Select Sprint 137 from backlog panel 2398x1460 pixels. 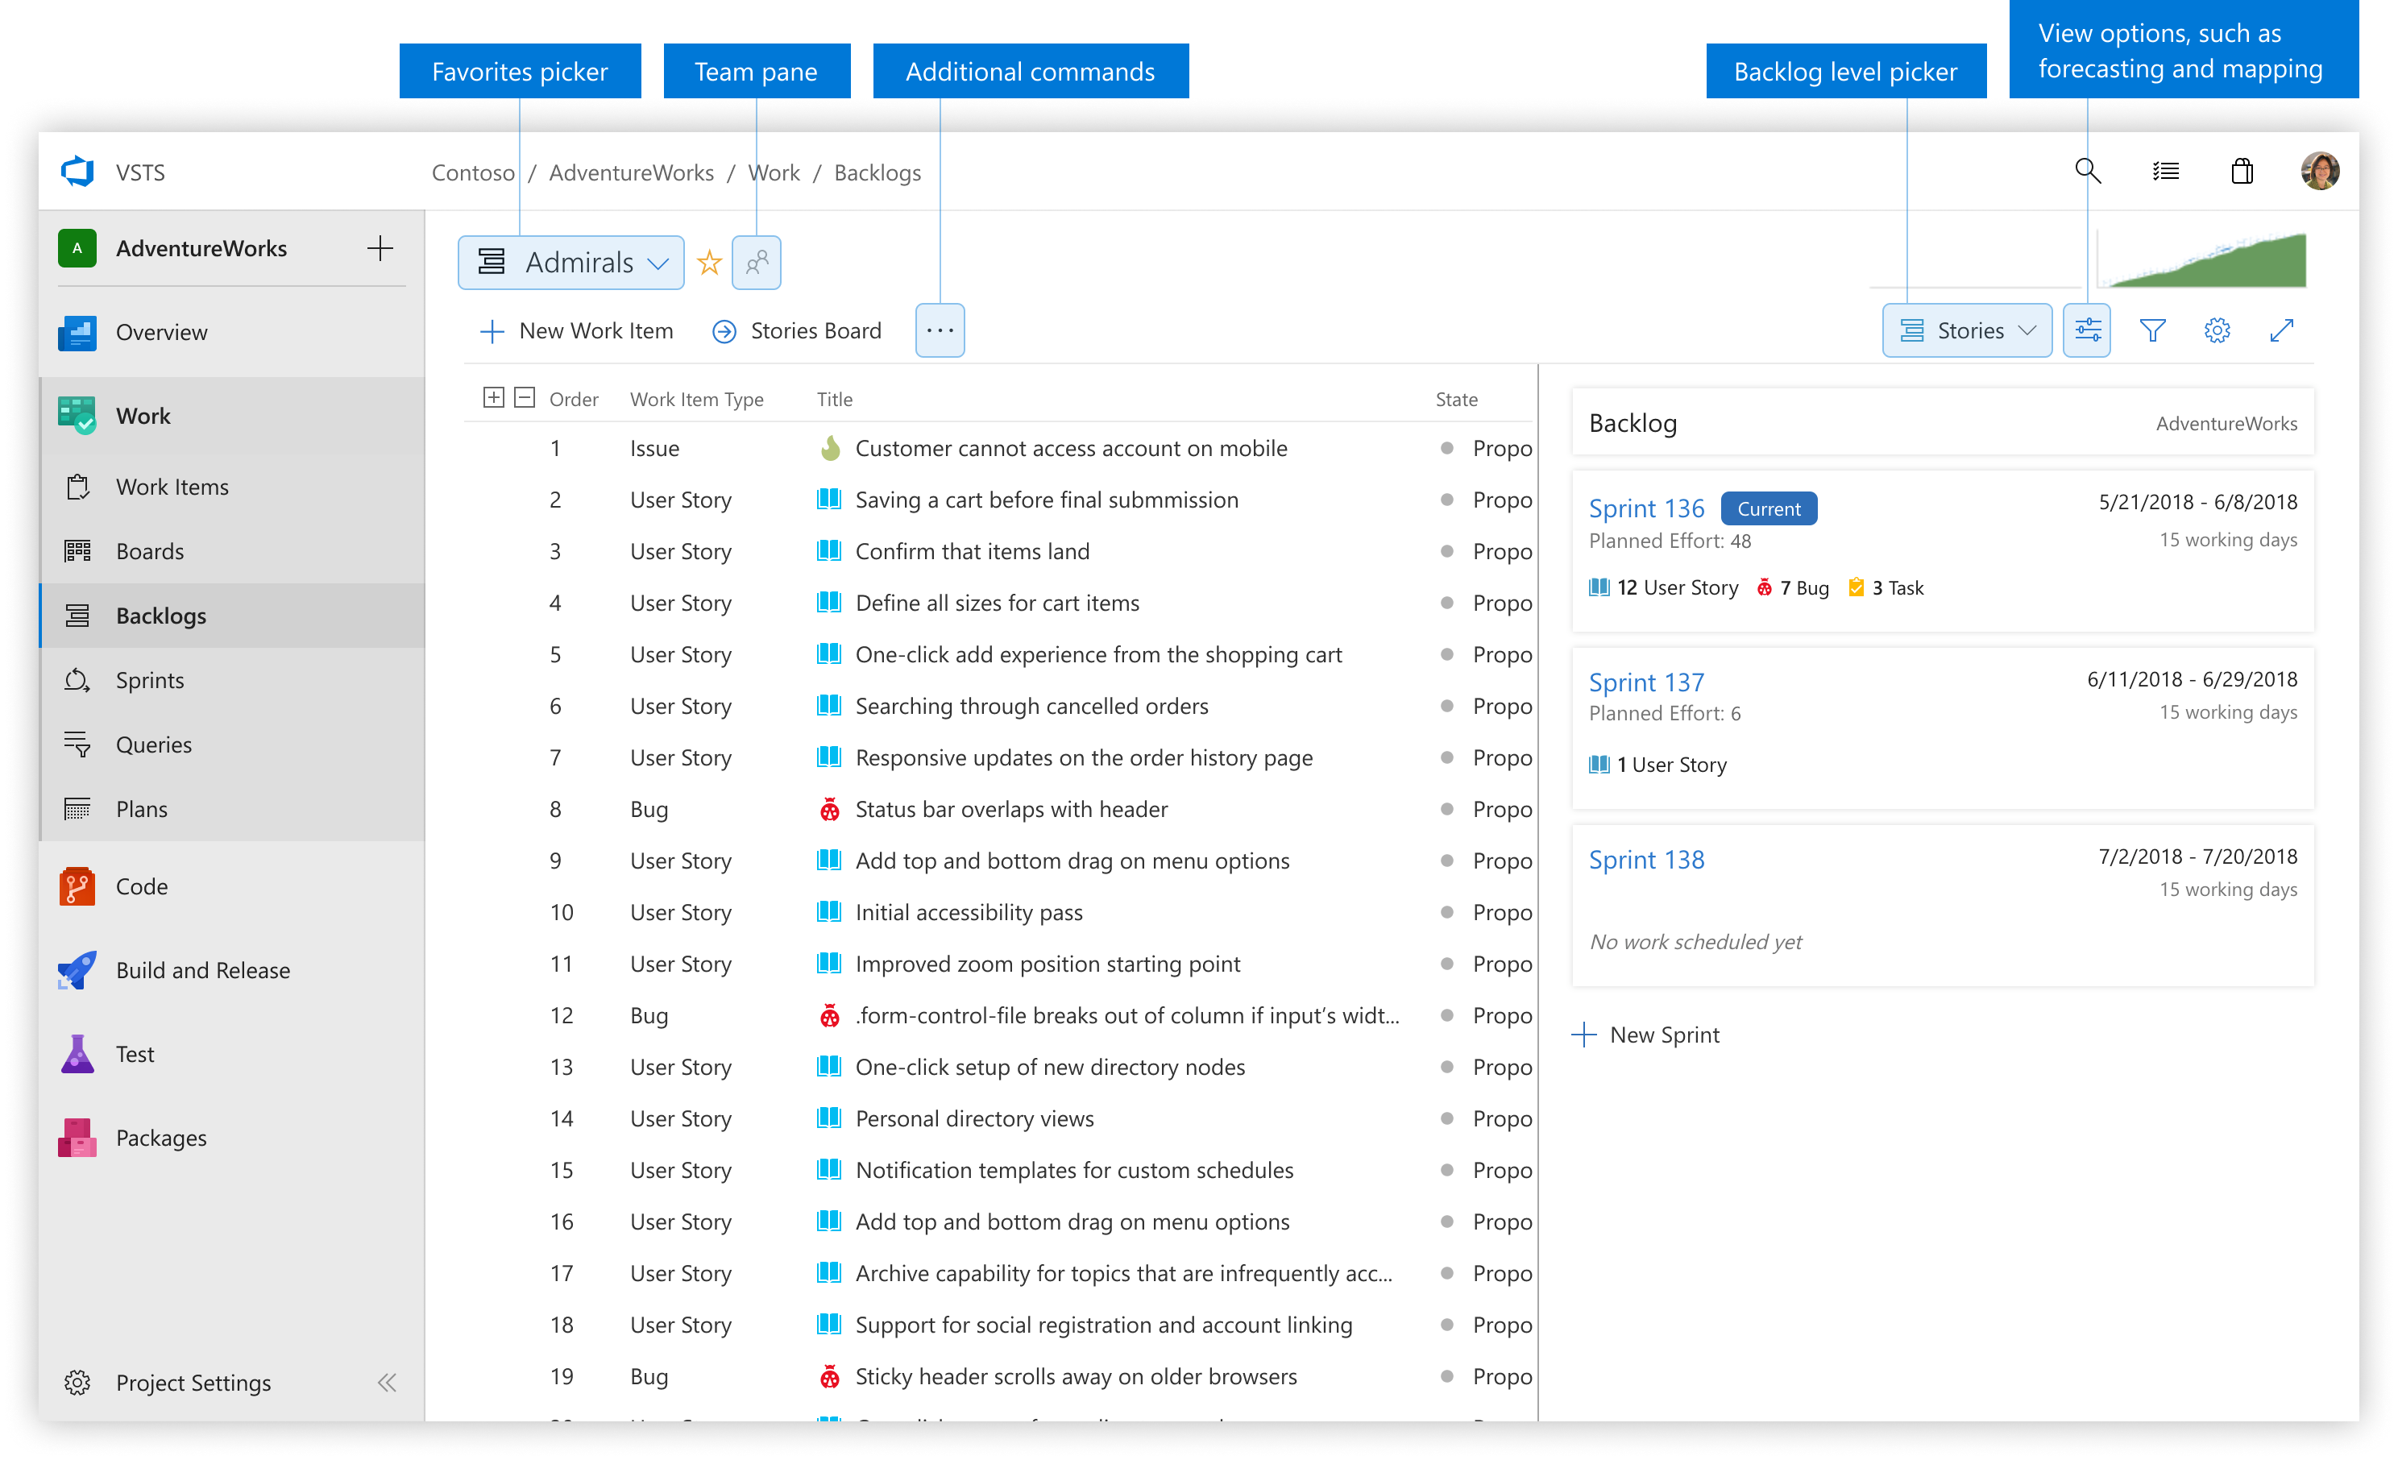[1646, 682]
